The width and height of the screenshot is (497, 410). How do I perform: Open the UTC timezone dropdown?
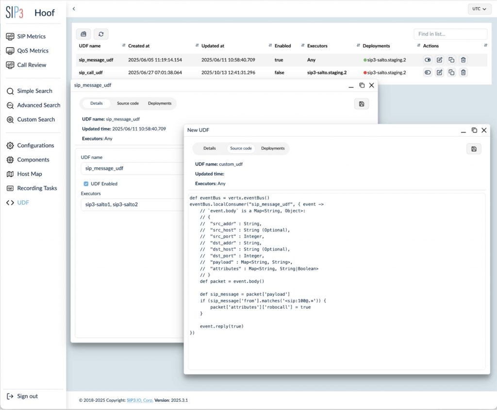coord(479,9)
